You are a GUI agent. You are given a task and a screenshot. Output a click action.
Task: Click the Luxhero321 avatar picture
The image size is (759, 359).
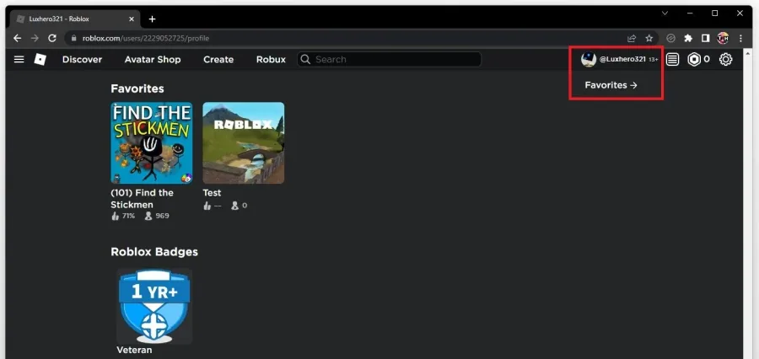tap(589, 60)
